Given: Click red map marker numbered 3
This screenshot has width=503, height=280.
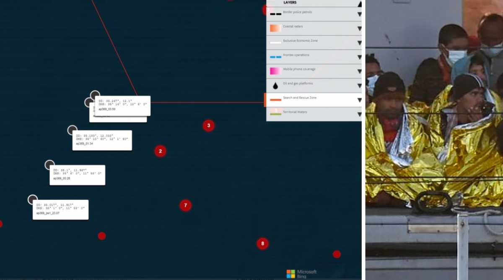Looking at the screenshot, I should pyautogui.click(x=208, y=126).
